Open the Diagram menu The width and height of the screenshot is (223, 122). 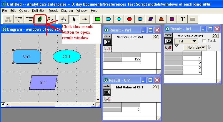pos(67,11)
